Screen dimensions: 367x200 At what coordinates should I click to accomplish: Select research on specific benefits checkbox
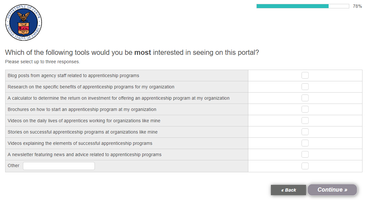click(x=305, y=87)
